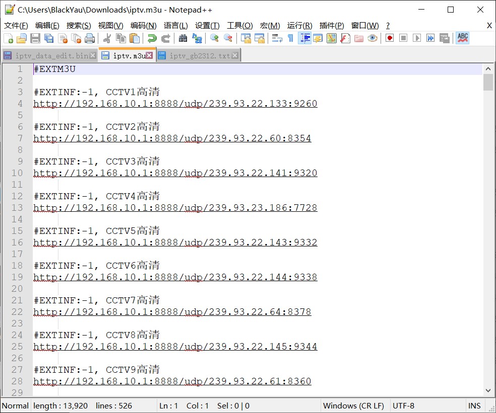The width and height of the screenshot is (496, 413).
Task: Save the current file using Save icon
Action: click(x=35, y=38)
